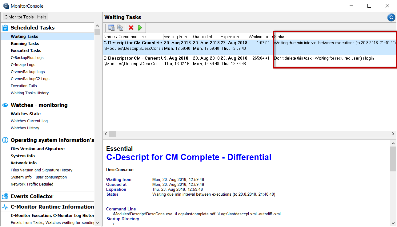The image size is (397, 227).
Task: Delete task with the red X icon
Action: (131, 28)
